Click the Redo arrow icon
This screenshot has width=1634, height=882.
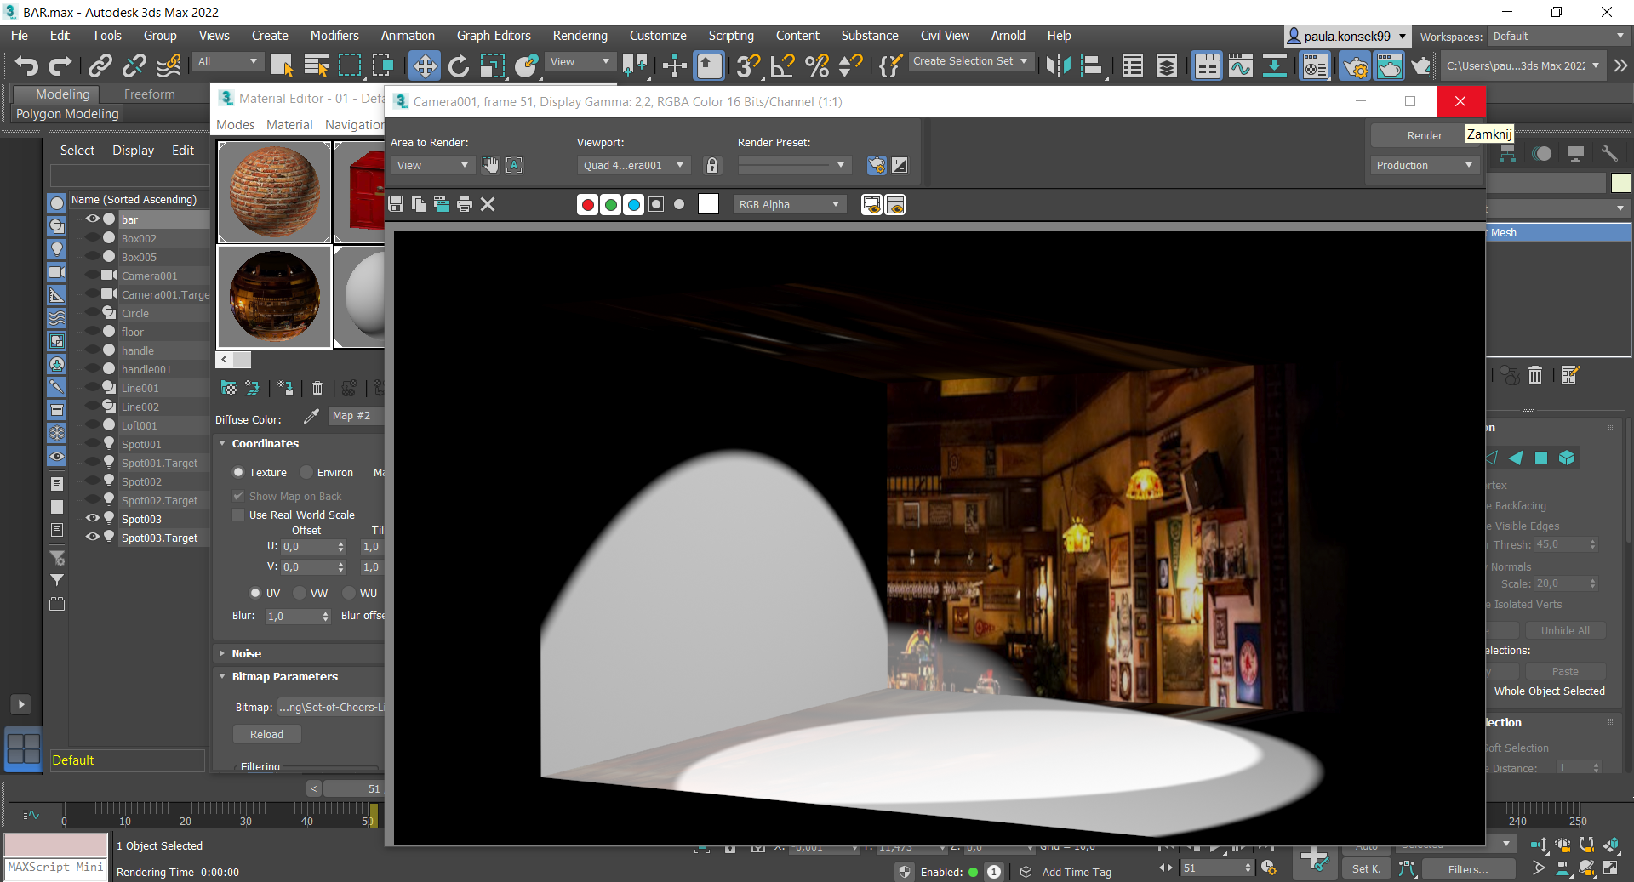[x=60, y=65]
